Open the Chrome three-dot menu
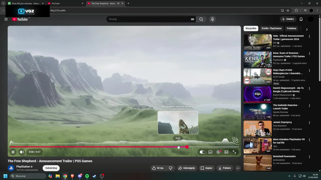This screenshot has height=180, width=321. 317,10
